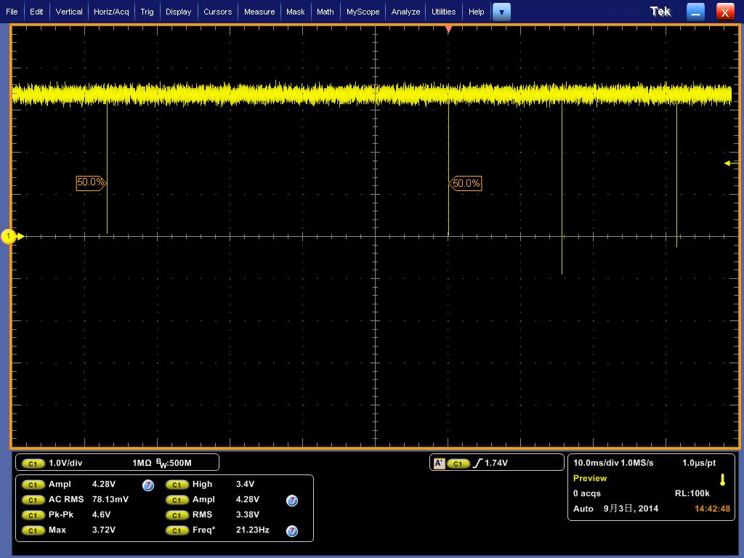The height and width of the screenshot is (558, 744).
Task: Click the Auto trigger mode text
Action: click(583, 509)
